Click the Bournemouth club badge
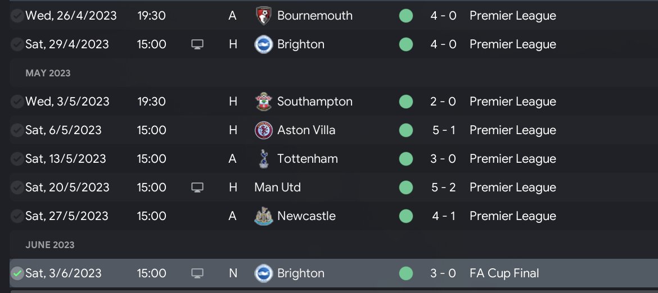 262,15
